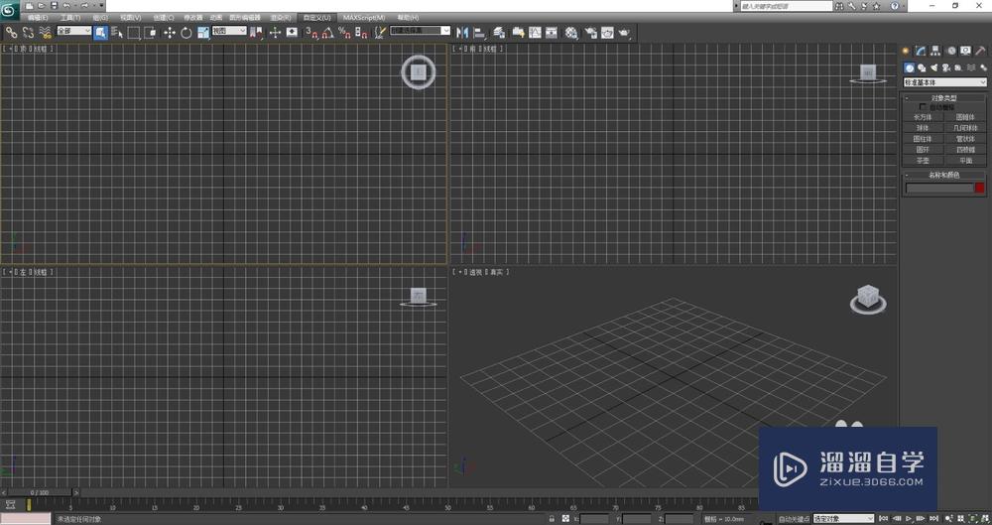Open the Modify panel tab icon
The height and width of the screenshot is (525, 992).
point(921,51)
